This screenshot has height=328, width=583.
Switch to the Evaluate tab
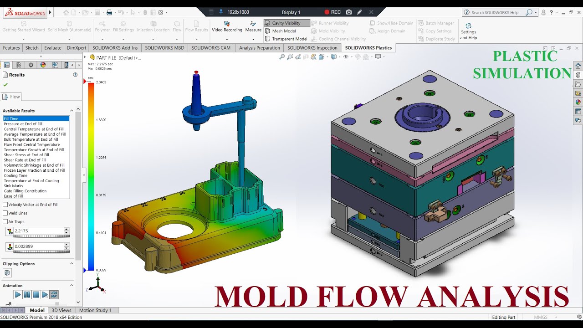pyautogui.click(x=53, y=48)
